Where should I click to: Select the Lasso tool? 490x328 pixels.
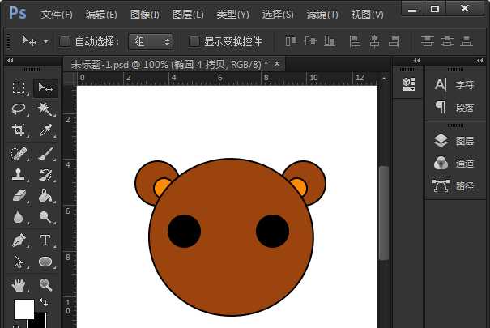point(19,109)
